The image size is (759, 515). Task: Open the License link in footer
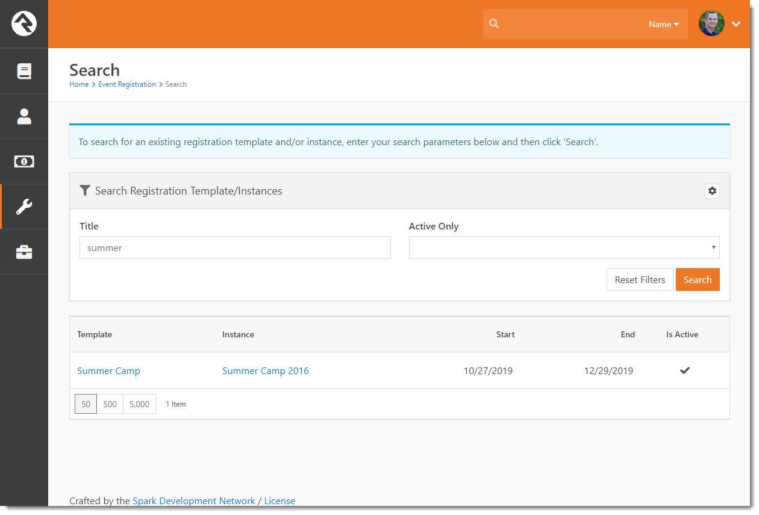[280, 501]
